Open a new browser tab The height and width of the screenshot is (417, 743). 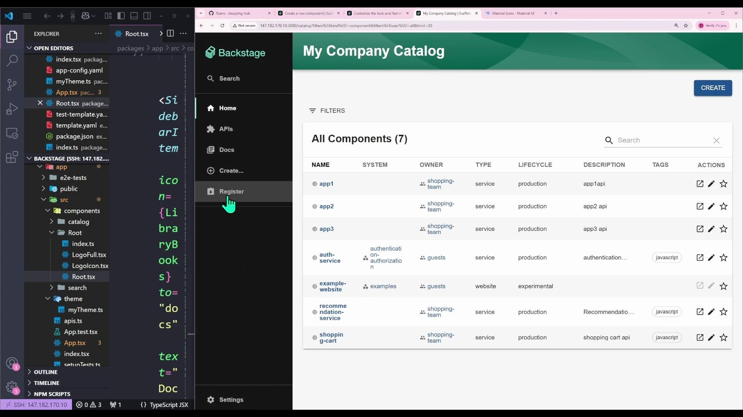[556, 13]
